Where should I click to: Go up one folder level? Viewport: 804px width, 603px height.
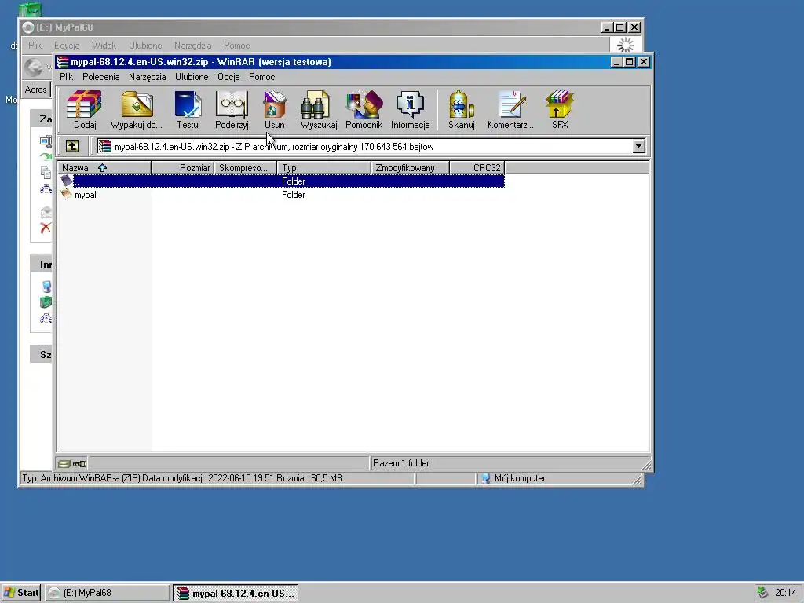[x=72, y=146]
